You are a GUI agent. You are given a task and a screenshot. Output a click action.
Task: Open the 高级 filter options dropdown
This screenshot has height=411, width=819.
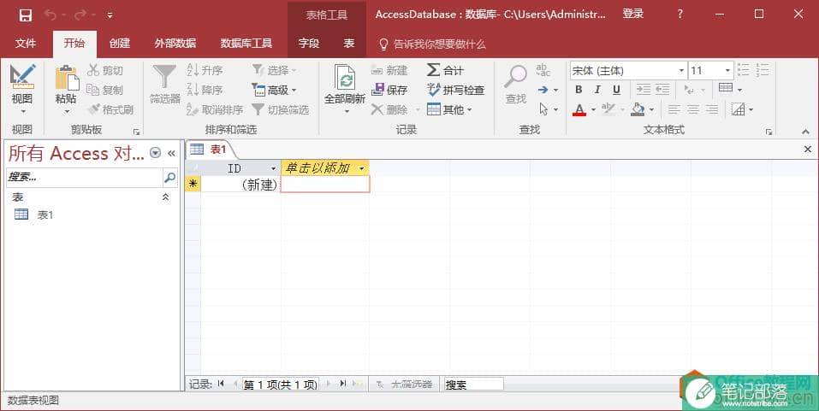(274, 90)
